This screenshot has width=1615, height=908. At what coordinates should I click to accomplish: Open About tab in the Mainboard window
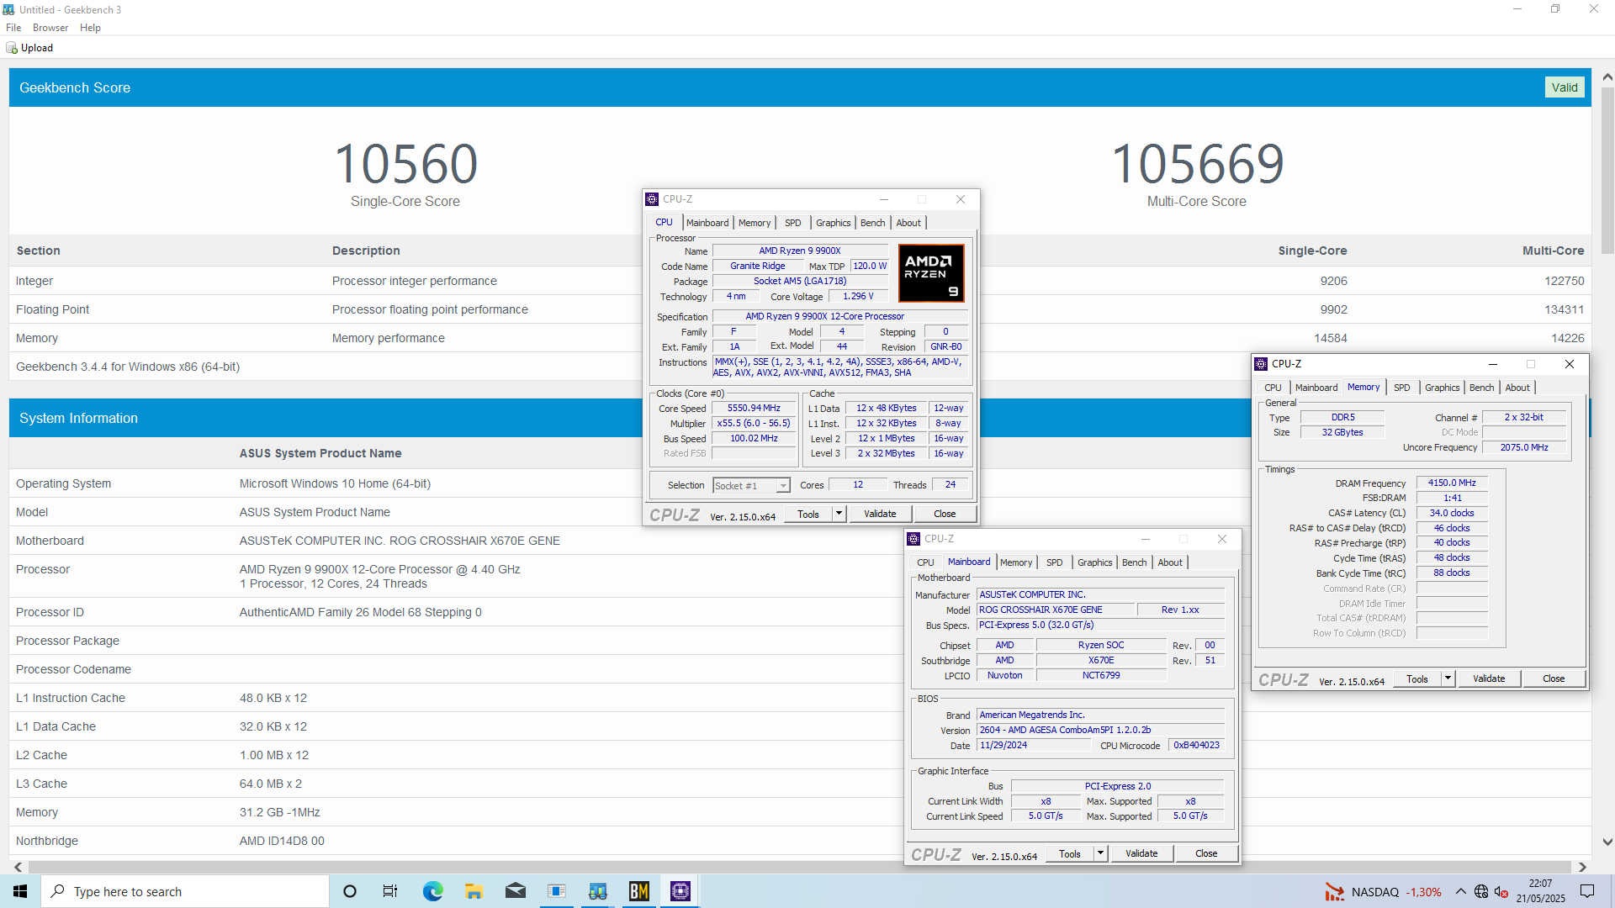click(x=1170, y=562)
